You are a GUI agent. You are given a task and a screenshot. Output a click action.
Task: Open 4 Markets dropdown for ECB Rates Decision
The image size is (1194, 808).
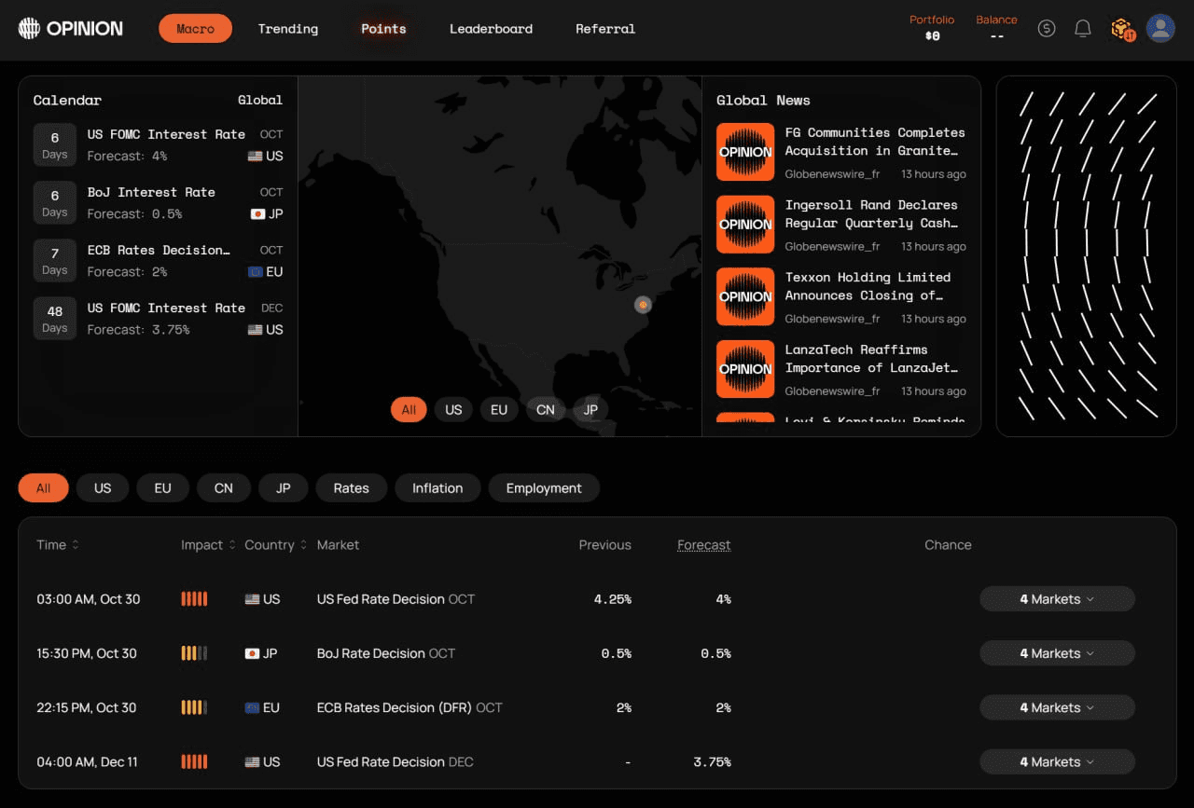pos(1056,707)
